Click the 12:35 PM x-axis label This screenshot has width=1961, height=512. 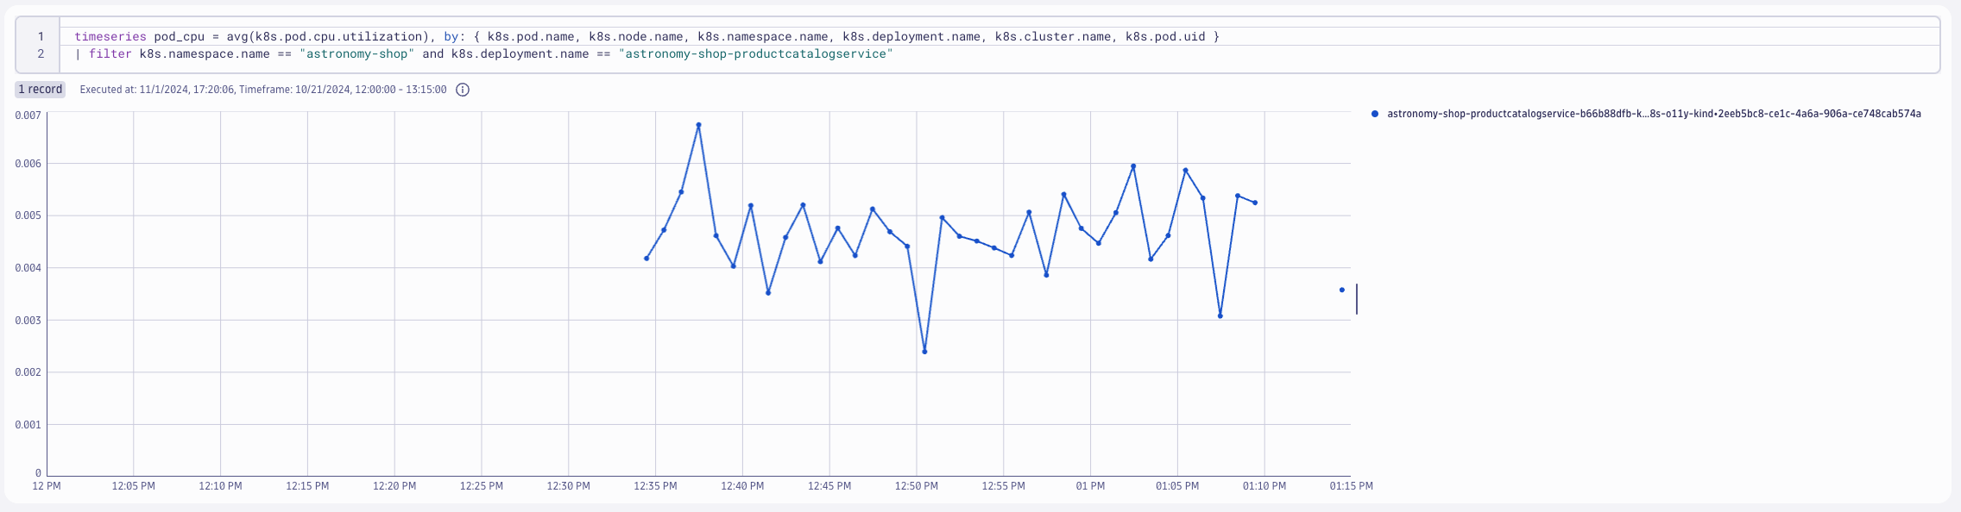(655, 486)
